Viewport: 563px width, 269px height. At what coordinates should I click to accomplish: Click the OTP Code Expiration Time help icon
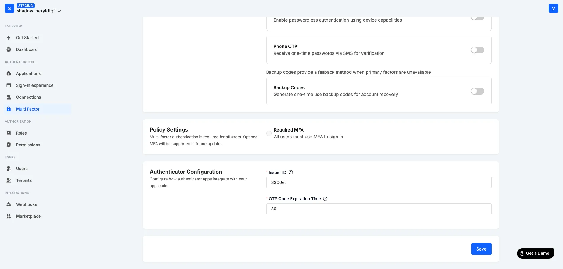(325, 198)
